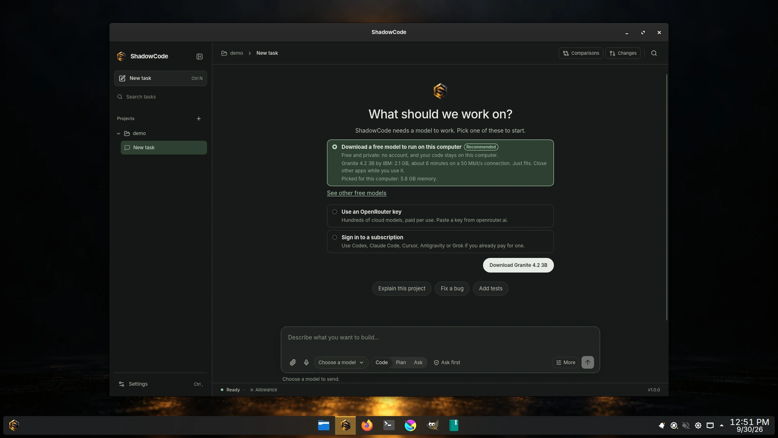The image size is (778, 438).
Task: Open the file manager from the taskbar
Action: pyautogui.click(x=324, y=425)
